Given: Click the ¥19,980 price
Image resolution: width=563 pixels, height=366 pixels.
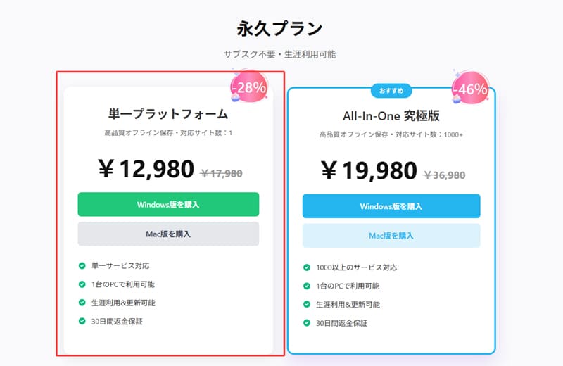Looking at the screenshot, I should (369, 170).
